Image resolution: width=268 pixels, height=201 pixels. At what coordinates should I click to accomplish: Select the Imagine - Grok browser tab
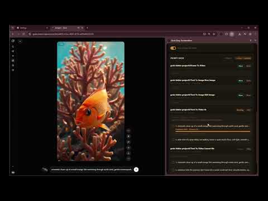point(67,28)
